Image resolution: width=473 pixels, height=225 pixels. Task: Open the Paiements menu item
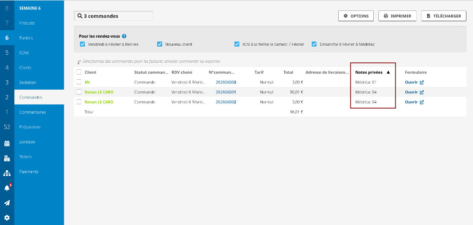click(x=29, y=172)
